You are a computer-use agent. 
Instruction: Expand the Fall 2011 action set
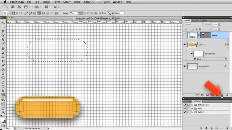coord(192,112)
